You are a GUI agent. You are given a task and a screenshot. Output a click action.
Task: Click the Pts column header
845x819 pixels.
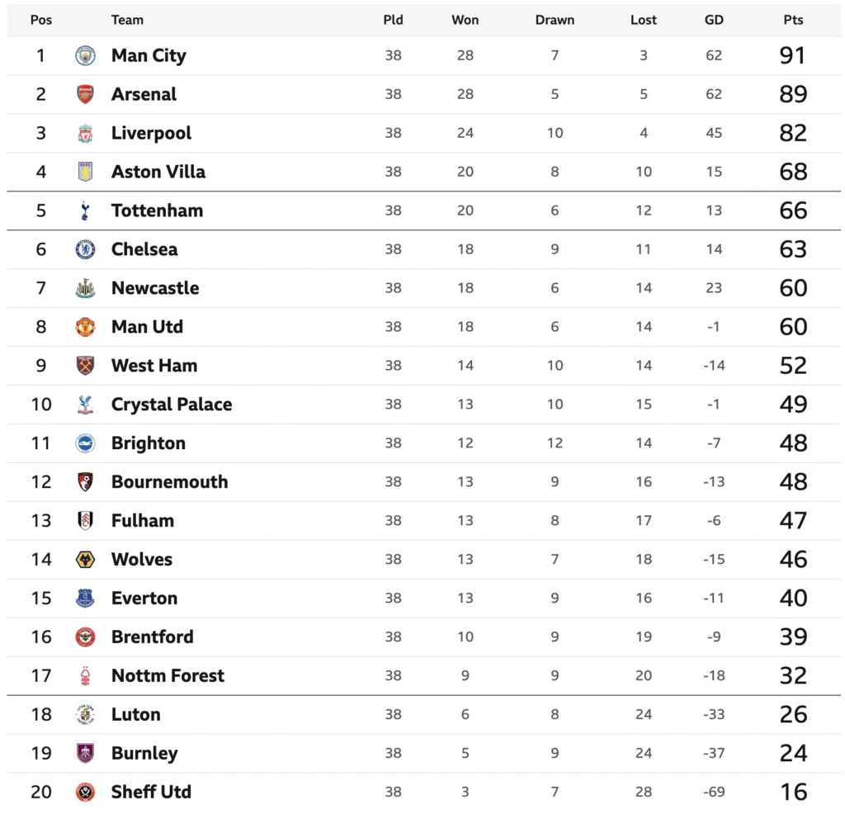[x=793, y=20]
